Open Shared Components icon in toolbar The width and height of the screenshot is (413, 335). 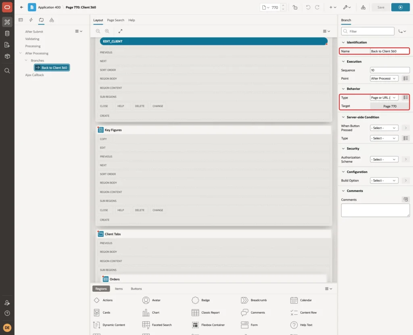pyautogui.click(x=363, y=7)
